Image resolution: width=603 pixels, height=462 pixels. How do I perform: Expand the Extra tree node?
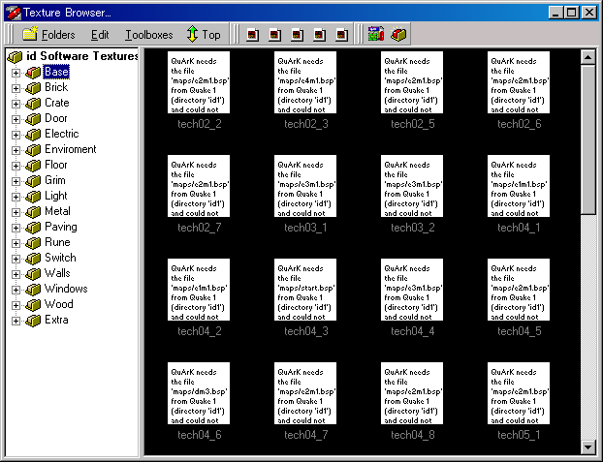pos(16,321)
